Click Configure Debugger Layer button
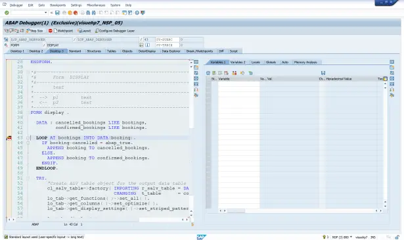This screenshot has width=404, height=240. (115, 31)
